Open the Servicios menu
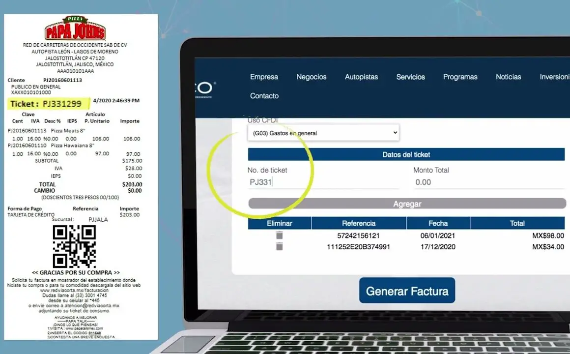 click(410, 77)
